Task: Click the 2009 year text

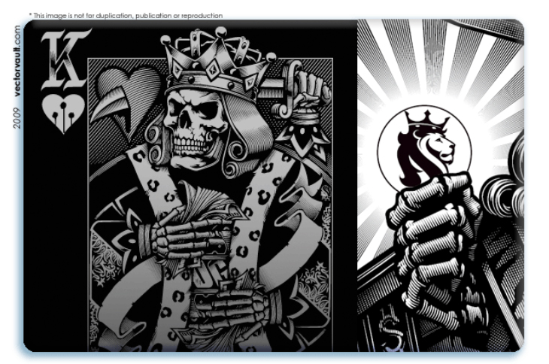Action: click(x=17, y=118)
